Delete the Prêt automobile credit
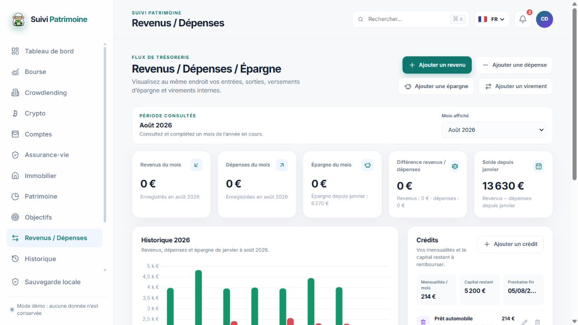Screen dimensions: 578x325 [537, 322]
